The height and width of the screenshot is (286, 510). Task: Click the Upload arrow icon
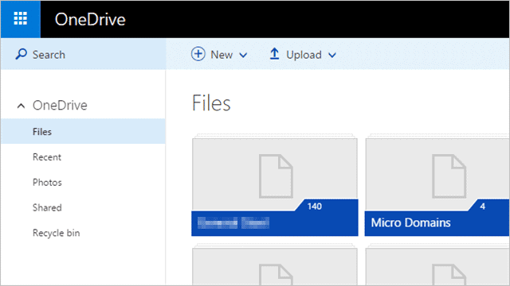point(274,54)
